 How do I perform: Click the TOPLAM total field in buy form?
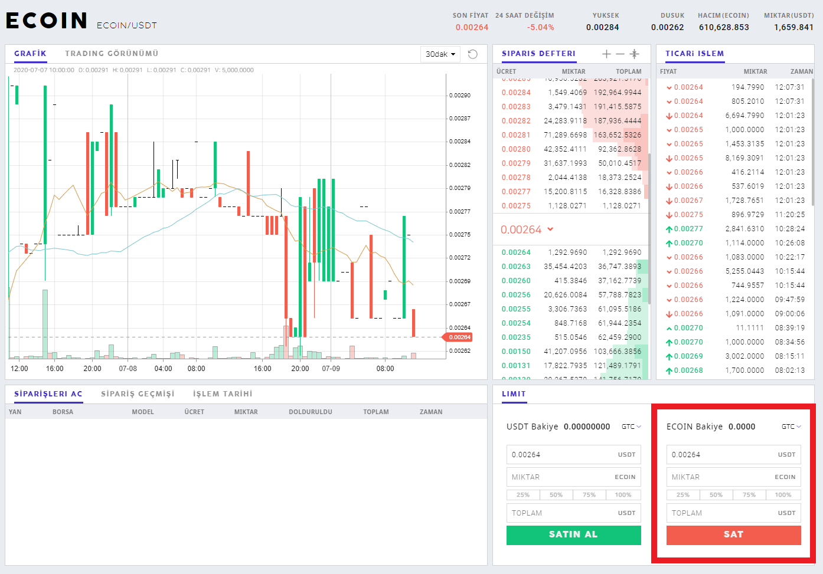point(573,513)
